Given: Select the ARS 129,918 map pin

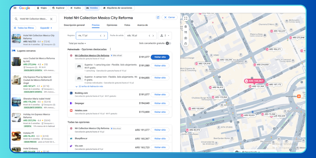Looking at the screenshot, I should (x=203, y=64).
